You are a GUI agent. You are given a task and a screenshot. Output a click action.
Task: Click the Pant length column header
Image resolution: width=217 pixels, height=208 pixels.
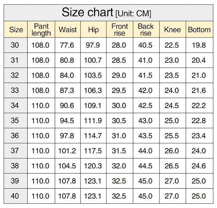click(41, 30)
